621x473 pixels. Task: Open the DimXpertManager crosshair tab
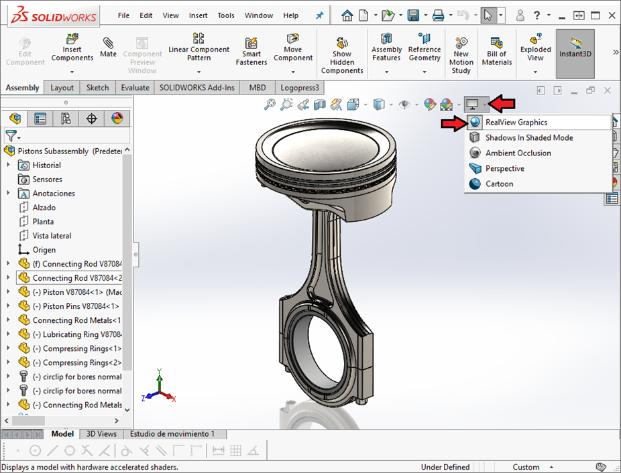pos(91,119)
